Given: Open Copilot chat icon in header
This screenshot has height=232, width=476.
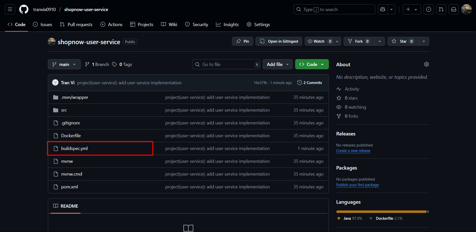Looking at the screenshot, I should pyautogui.click(x=383, y=9).
